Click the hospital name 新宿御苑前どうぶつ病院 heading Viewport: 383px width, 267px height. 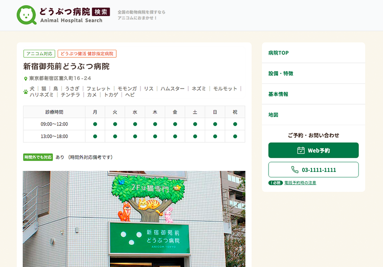tap(66, 66)
